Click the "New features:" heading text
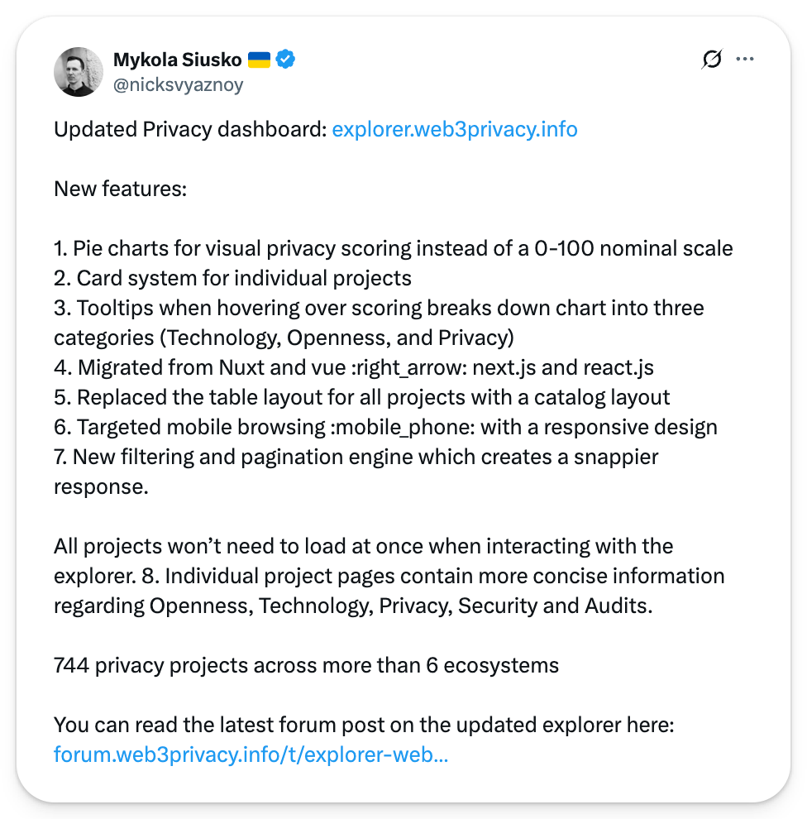The image size is (807, 819). pyautogui.click(x=121, y=189)
